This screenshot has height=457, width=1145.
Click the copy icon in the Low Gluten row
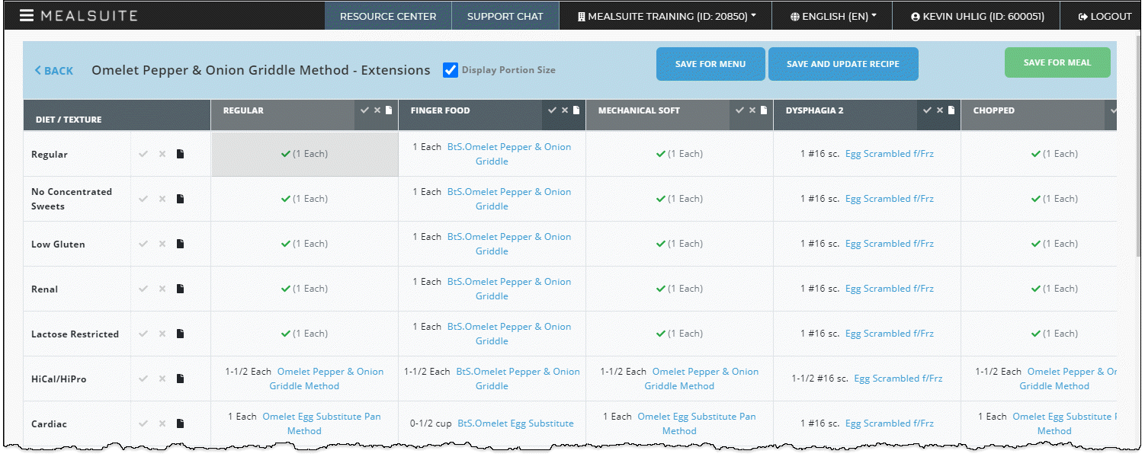[x=180, y=244]
